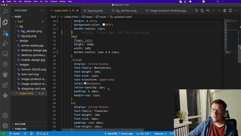241x136 pixels.
Task: Open the Terminal menu
Action: pyautogui.click(x=53, y=2)
